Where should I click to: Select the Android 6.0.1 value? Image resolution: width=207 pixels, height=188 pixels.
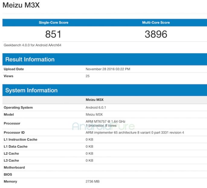coord(96,107)
